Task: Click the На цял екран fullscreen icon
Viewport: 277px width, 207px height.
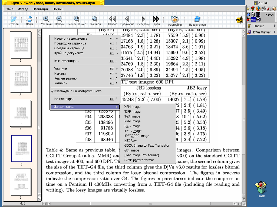Action: click(197, 19)
